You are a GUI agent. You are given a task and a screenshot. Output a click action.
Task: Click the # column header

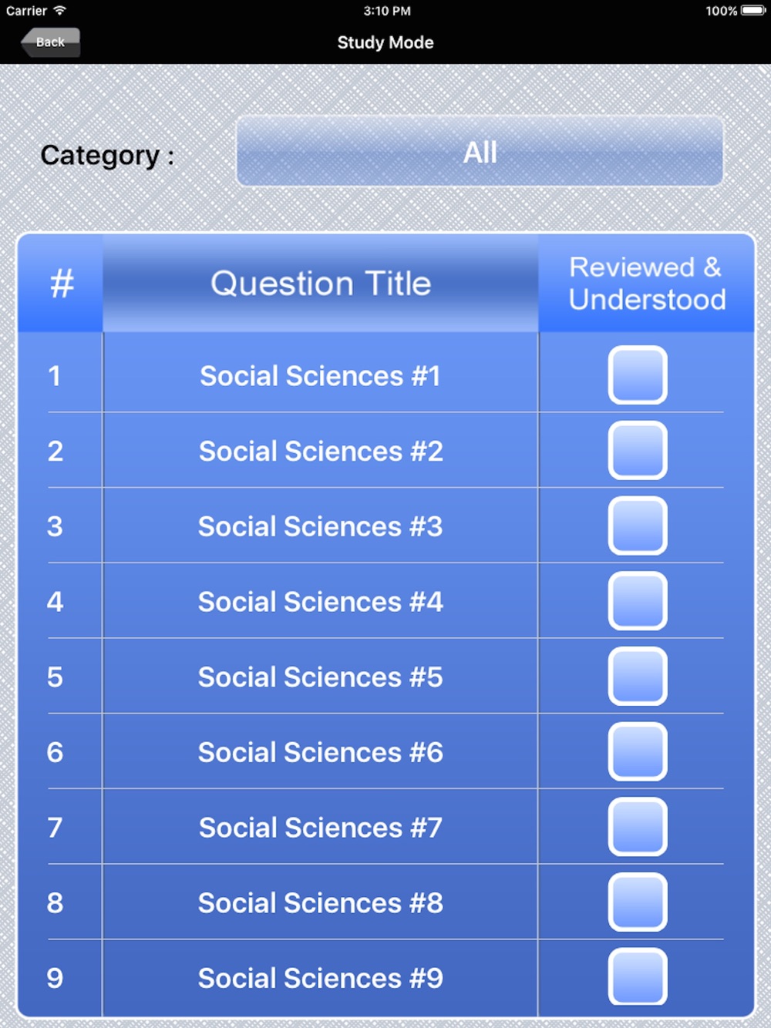point(61,284)
